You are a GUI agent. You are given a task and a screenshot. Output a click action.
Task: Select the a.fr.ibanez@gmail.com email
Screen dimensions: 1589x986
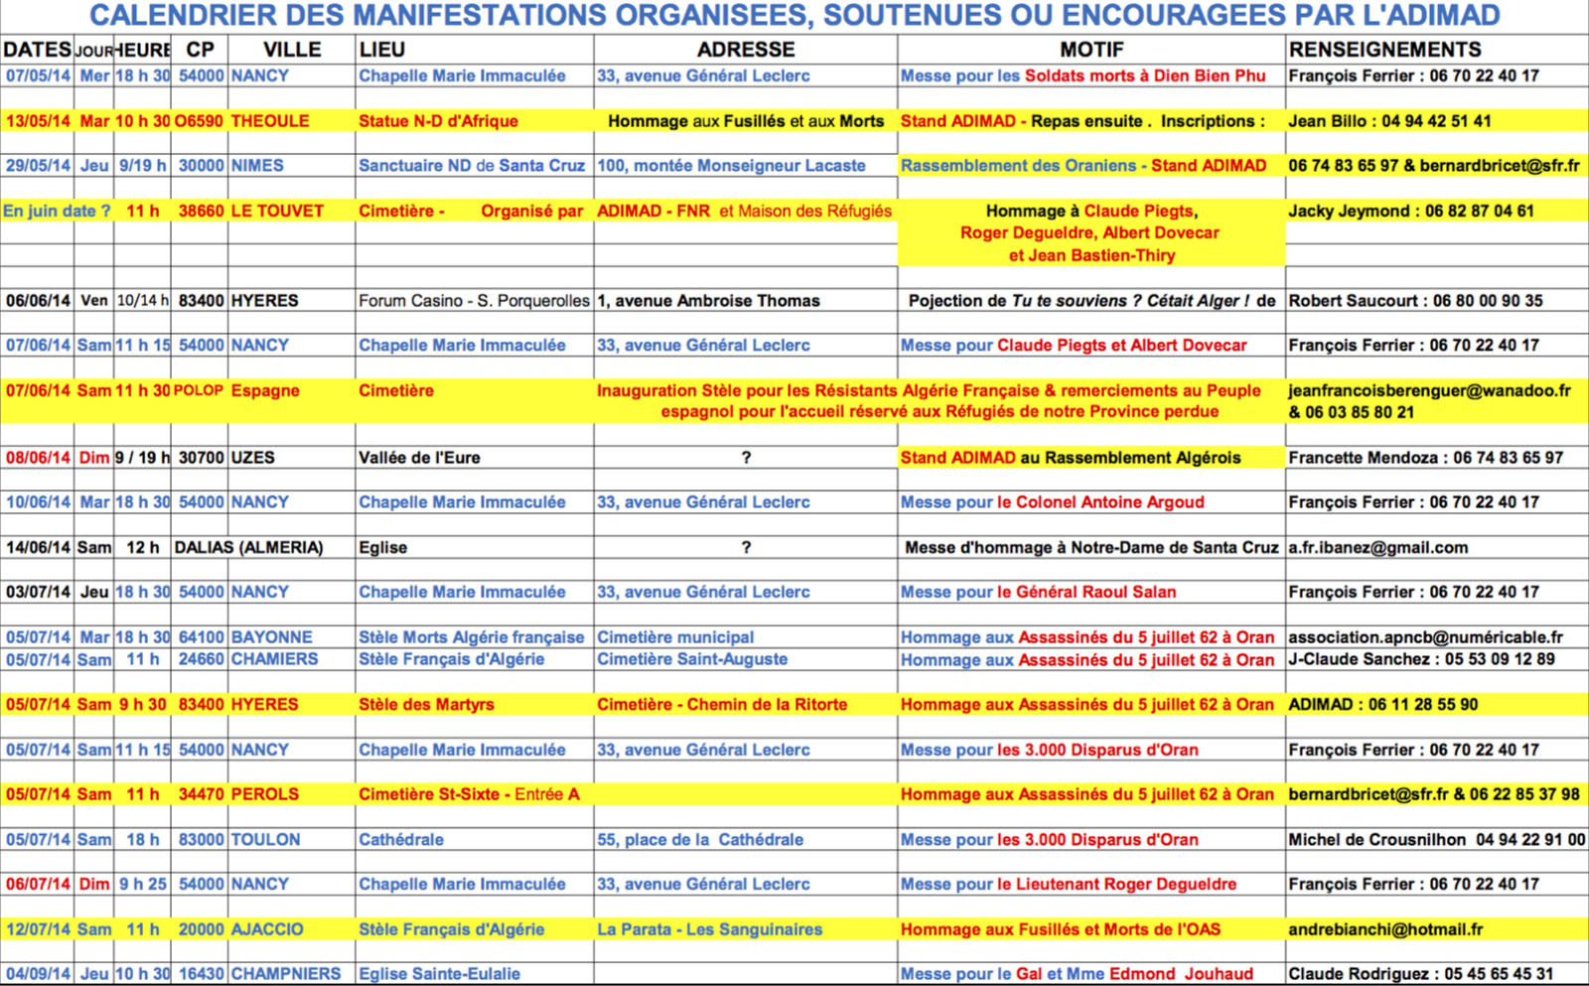click(1377, 547)
